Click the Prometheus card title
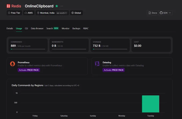The image size is (182, 119). click(24, 62)
